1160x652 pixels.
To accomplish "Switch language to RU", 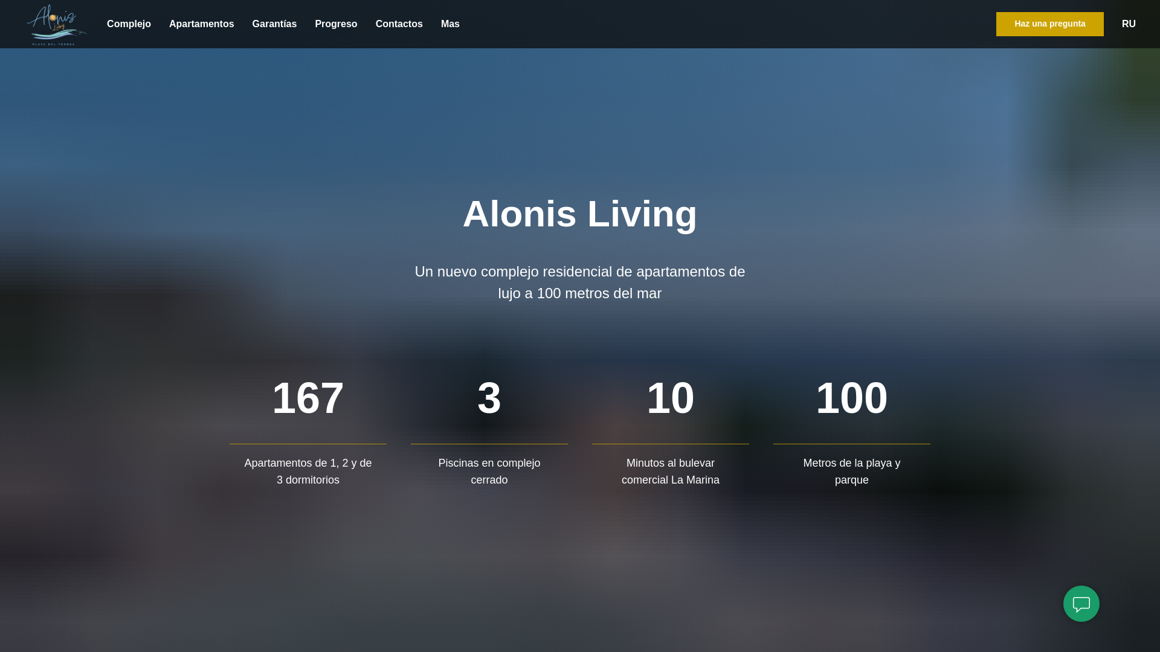I will [1129, 24].
